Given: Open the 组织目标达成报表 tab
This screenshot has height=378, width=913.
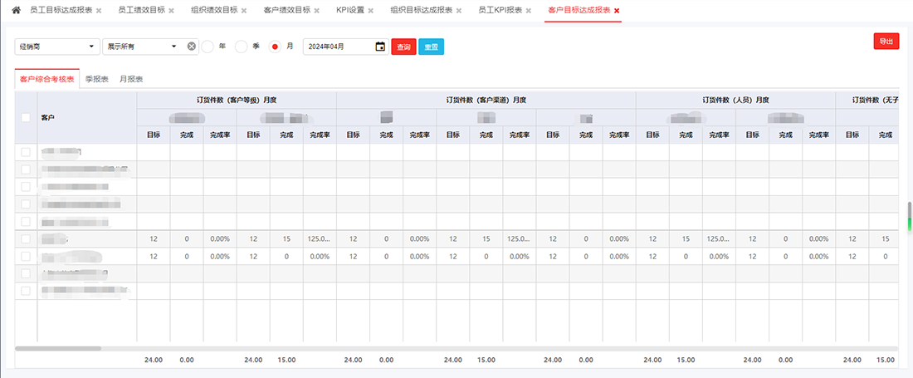Looking at the screenshot, I should point(421,10).
